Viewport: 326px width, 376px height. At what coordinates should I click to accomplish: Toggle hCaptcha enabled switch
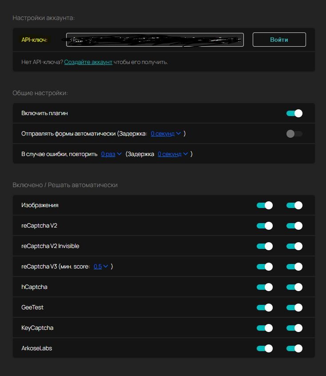[265, 287]
